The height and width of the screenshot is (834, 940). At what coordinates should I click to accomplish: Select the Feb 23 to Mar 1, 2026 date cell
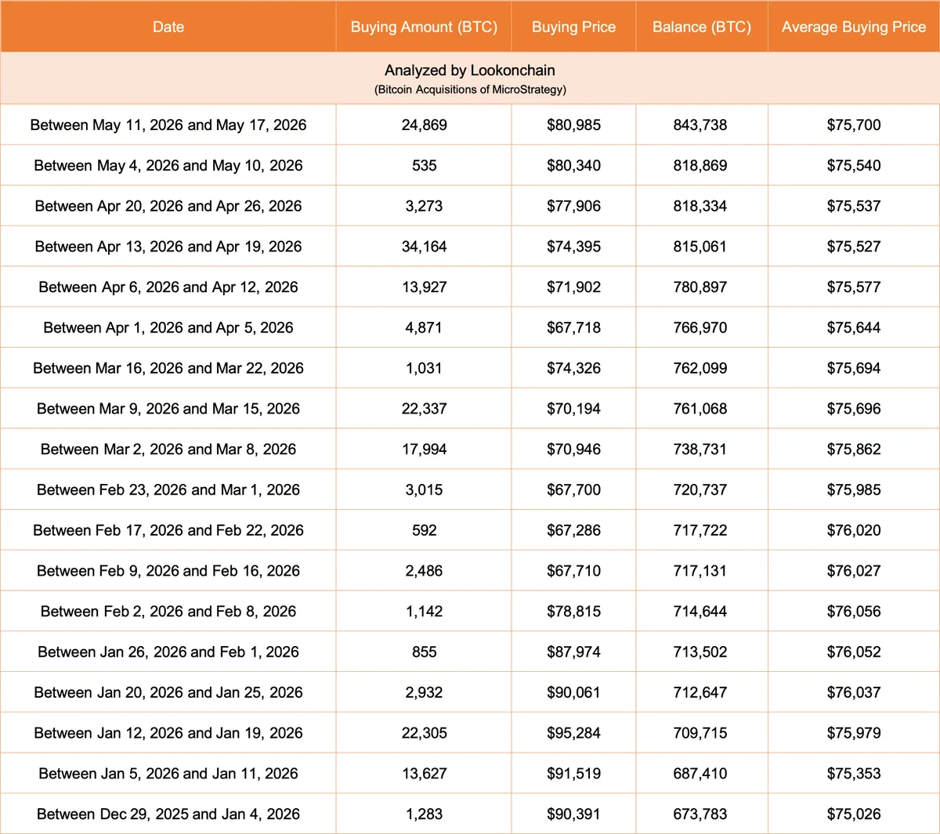click(168, 489)
